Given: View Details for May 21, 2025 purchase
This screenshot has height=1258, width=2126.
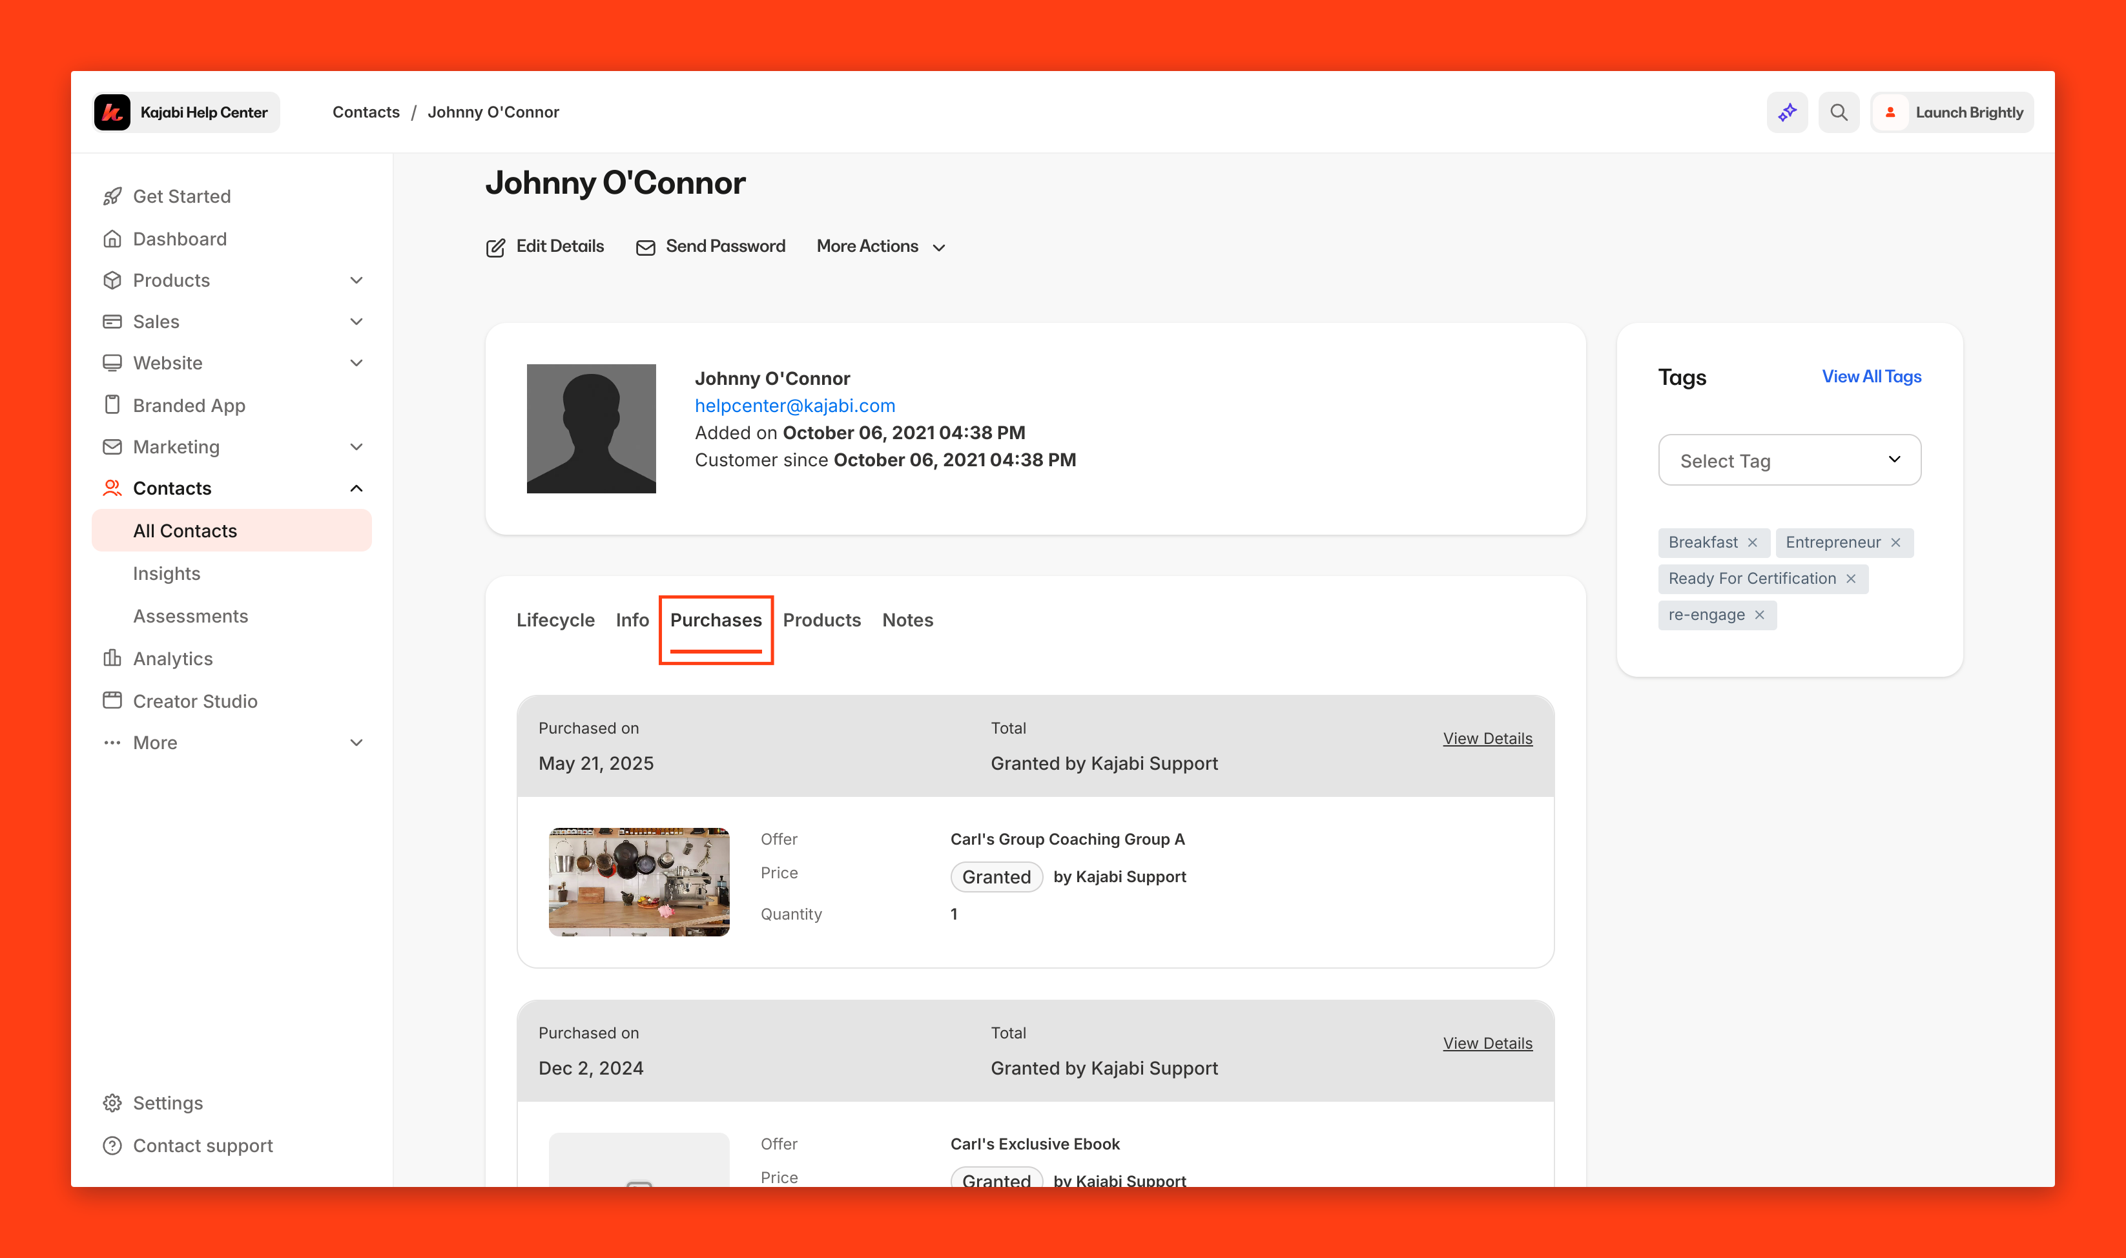Looking at the screenshot, I should point(1487,738).
